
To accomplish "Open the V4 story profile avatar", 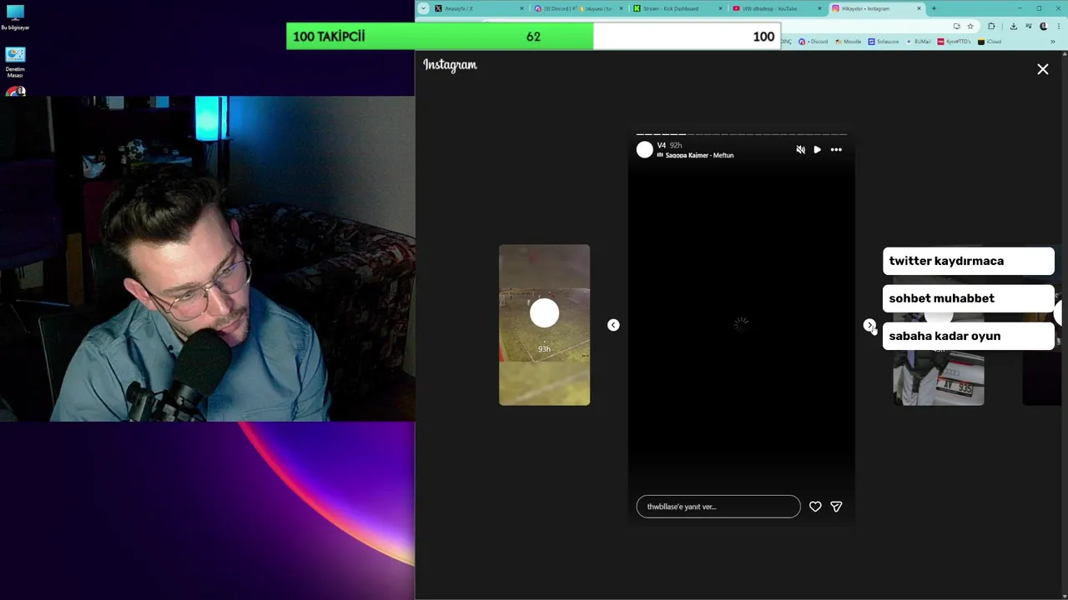I will (x=644, y=150).
